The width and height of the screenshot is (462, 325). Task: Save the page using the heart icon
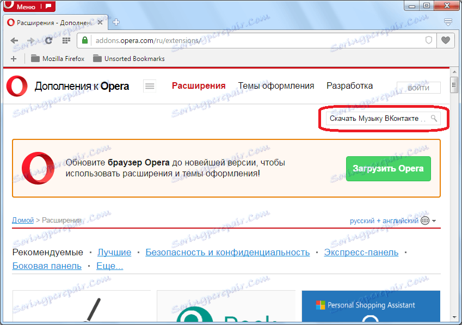coord(446,40)
